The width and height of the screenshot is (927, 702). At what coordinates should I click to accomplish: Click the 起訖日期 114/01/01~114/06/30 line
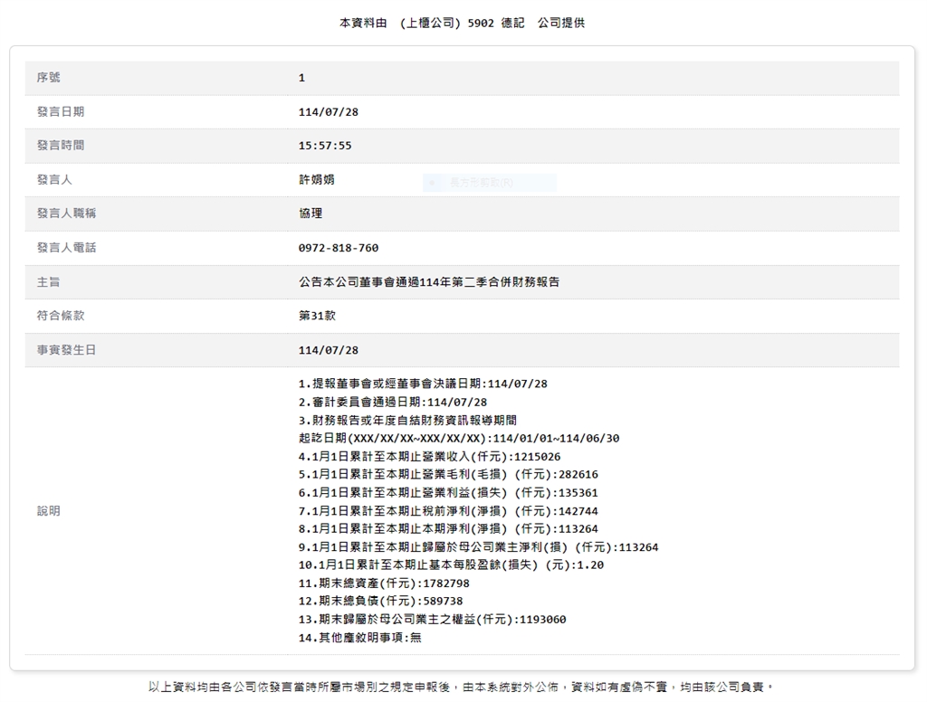pos(459,439)
